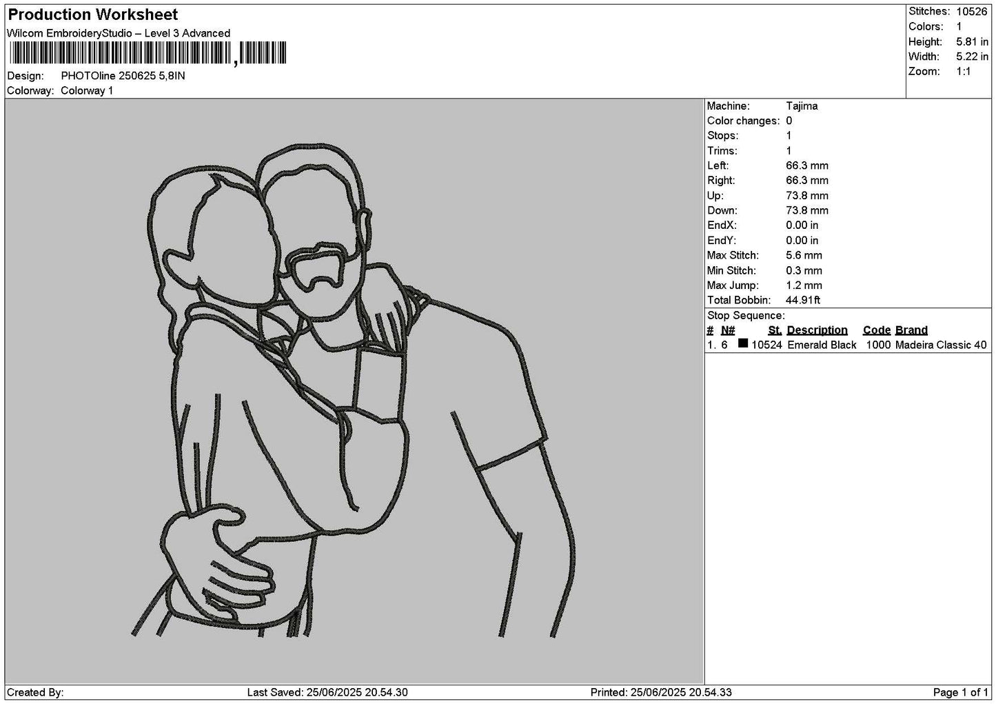The height and width of the screenshot is (704, 996).
Task: Select the thread code "1000"
Action: coord(878,345)
